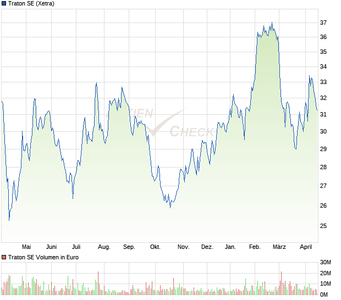Click the price axis value 35
This screenshot has width=341, height=300.
pyautogui.click(x=323, y=52)
